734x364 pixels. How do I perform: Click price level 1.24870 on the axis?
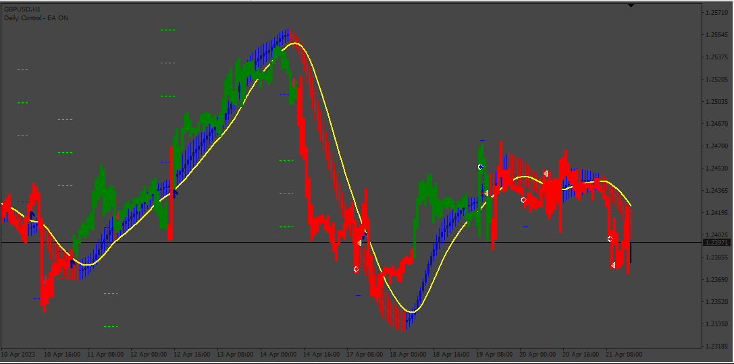click(716, 124)
